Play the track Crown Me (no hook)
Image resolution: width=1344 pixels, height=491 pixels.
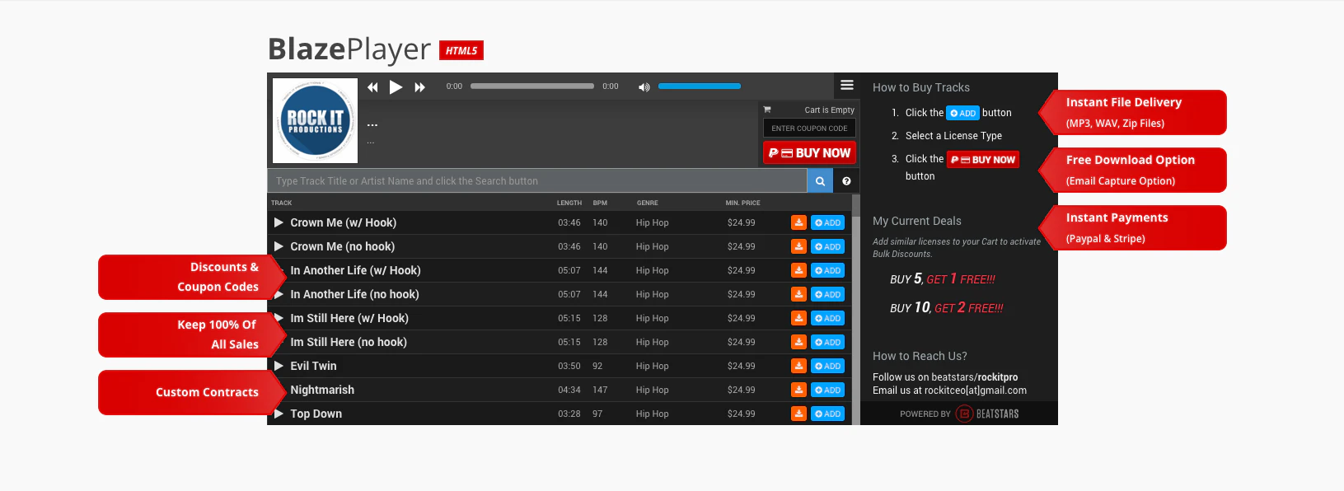coord(279,246)
